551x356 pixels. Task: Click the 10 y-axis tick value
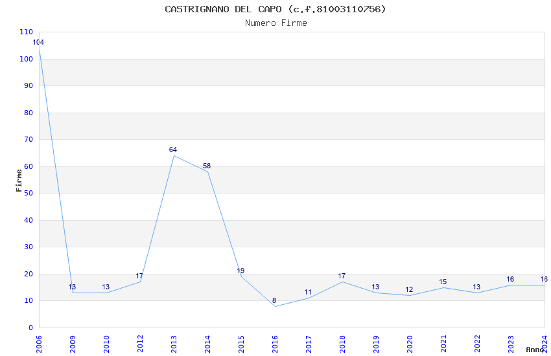pos(29,300)
